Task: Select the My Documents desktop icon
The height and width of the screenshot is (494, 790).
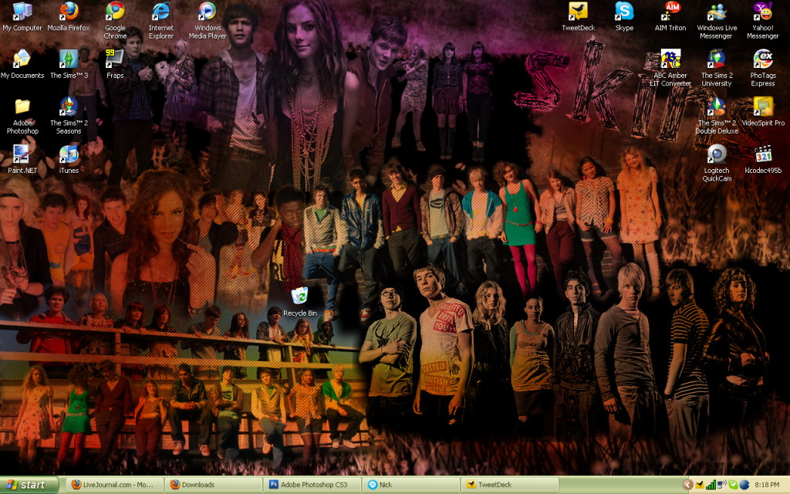Action: click(22, 64)
